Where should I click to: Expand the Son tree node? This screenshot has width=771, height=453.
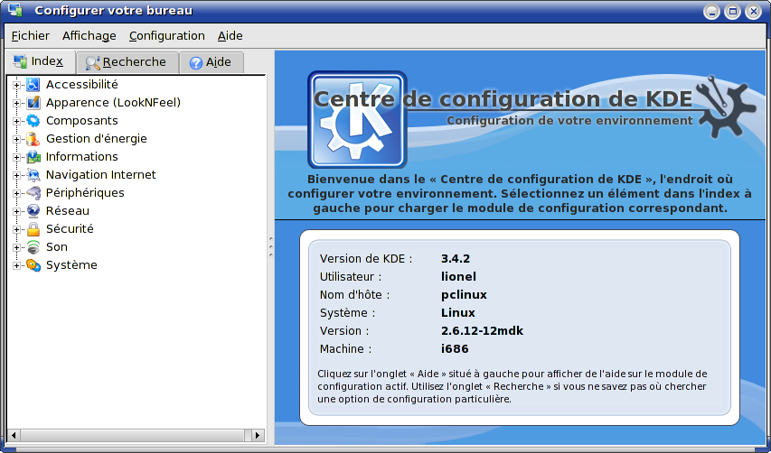click(x=16, y=247)
